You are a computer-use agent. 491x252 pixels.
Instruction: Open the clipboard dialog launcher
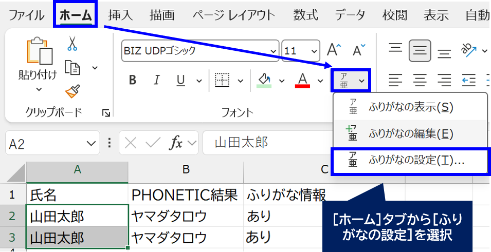pos(106,113)
